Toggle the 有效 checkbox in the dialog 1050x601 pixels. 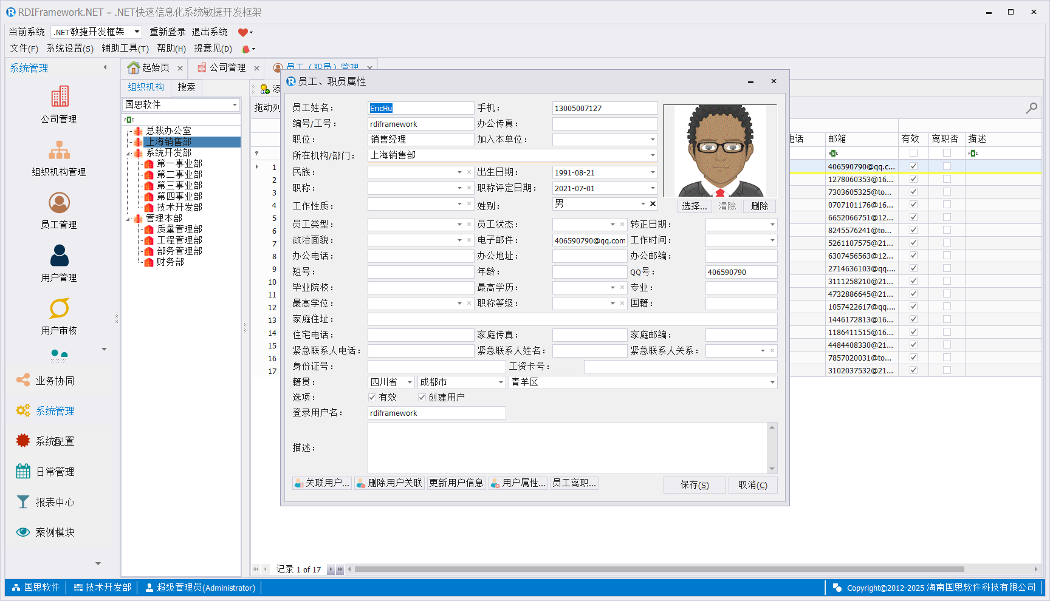(x=372, y=398)
